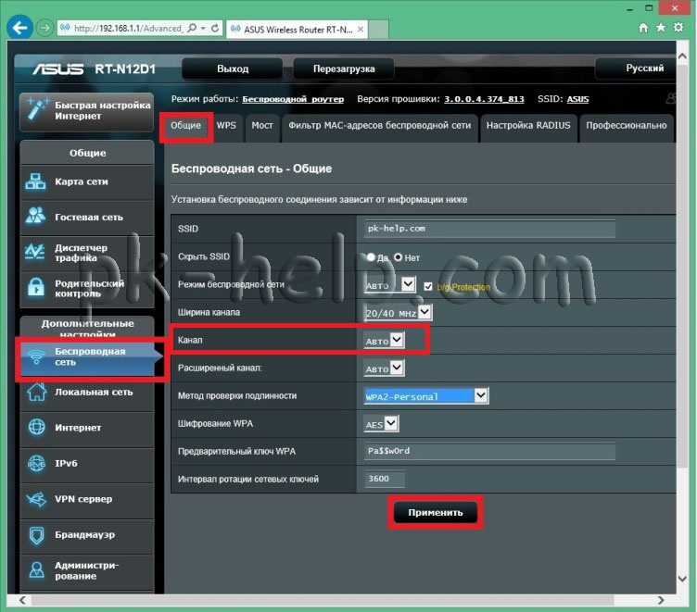This screenshot has width=697, height=612.
Task: Open the extended channel 'Авто' dropdown
Action: pyautogui.click(x=384, y=368)
